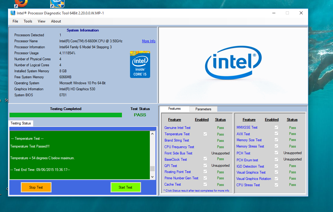Click the Free System Memory 6066MB value
The image size is (333, 212).
[65, 77]
